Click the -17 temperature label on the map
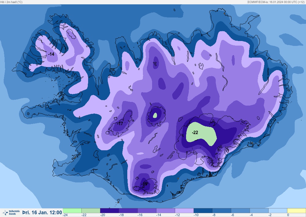Image resolution: width=306 pixels, height=217 pixels. tap(120, 124)
